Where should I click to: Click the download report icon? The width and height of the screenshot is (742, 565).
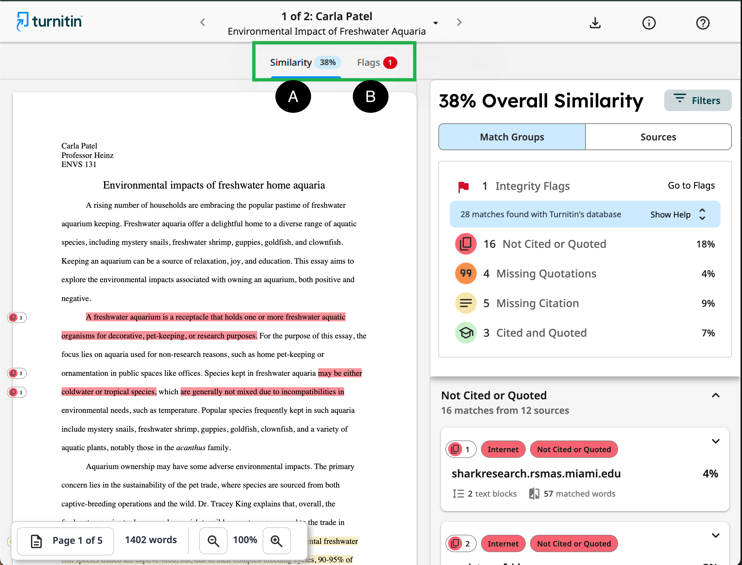(x=595, y=23)
